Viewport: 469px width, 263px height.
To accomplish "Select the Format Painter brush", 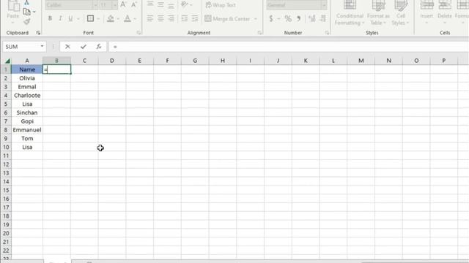I will pos(26,21).
